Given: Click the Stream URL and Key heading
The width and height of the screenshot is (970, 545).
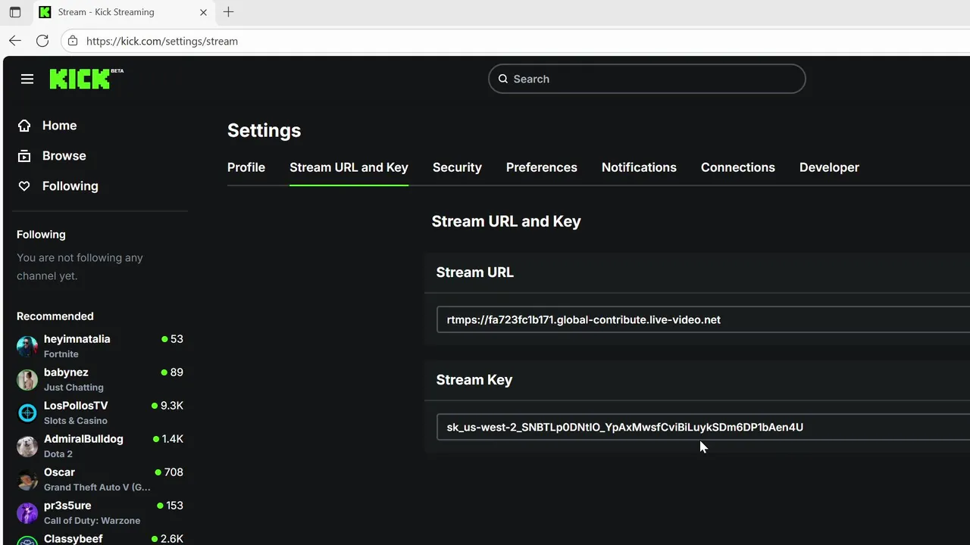Looking at the screenshot, I should pos(506,222).
